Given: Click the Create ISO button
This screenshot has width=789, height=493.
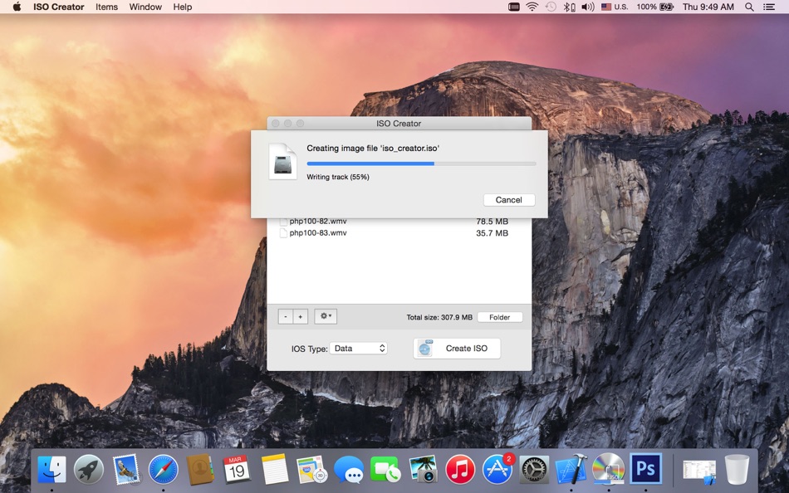Looking at the screenshot, I should (457, 348).
